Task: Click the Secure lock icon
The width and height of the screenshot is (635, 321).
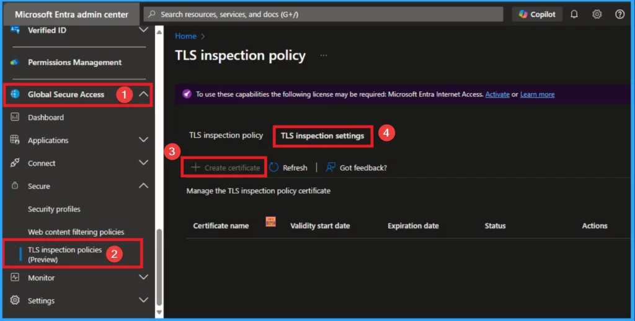Action: click(15, 186)
